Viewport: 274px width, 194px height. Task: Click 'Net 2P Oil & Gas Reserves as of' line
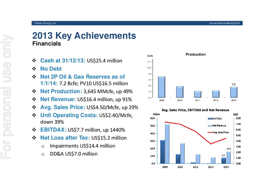coord(83,77)
